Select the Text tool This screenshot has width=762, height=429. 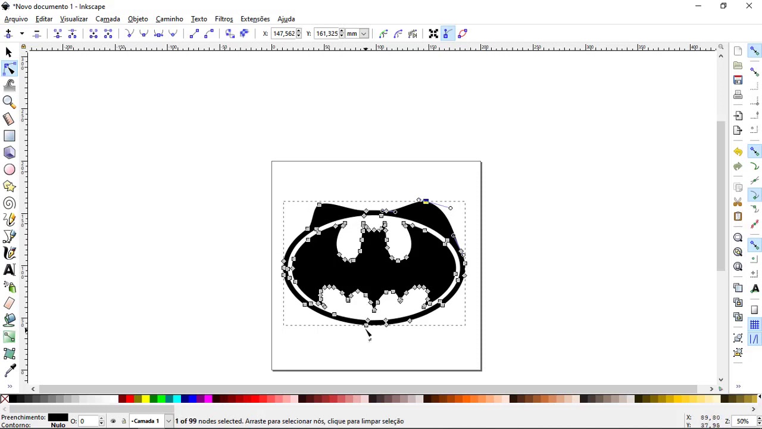[9, 270]
